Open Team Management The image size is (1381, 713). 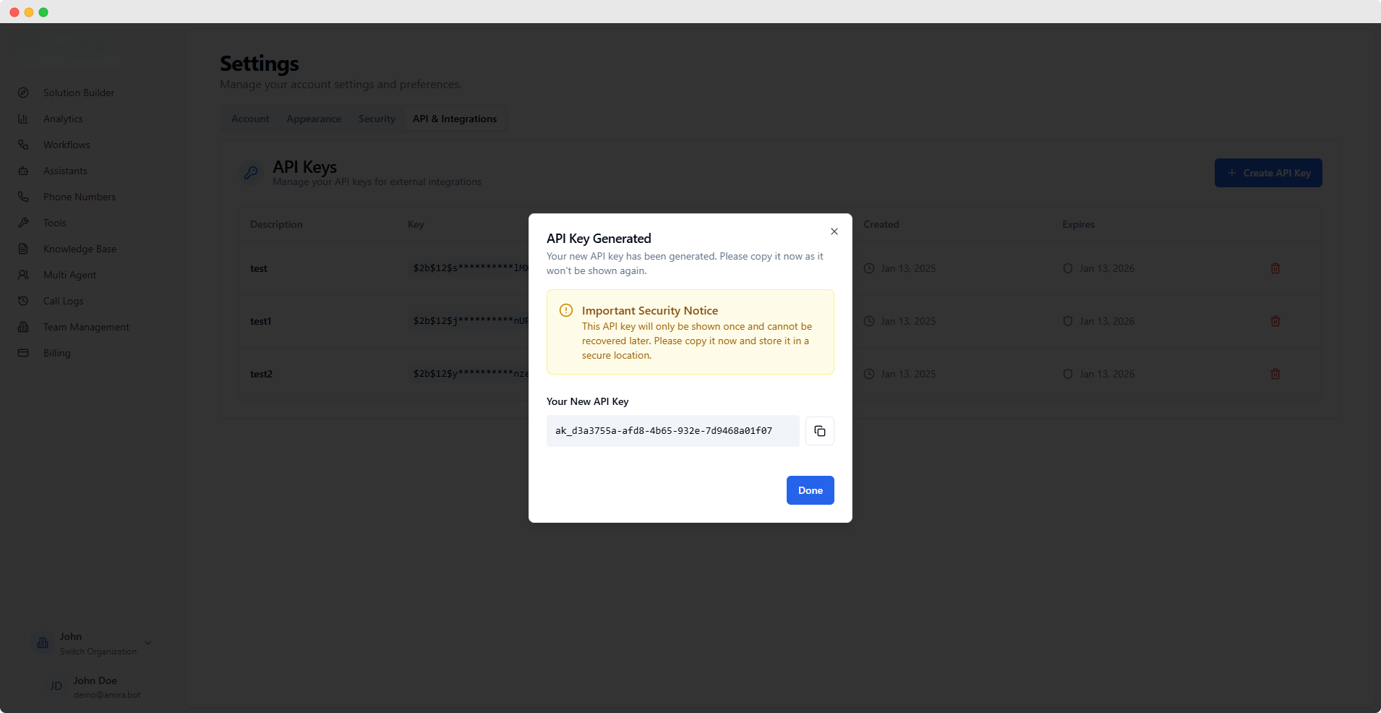(85, 326)
